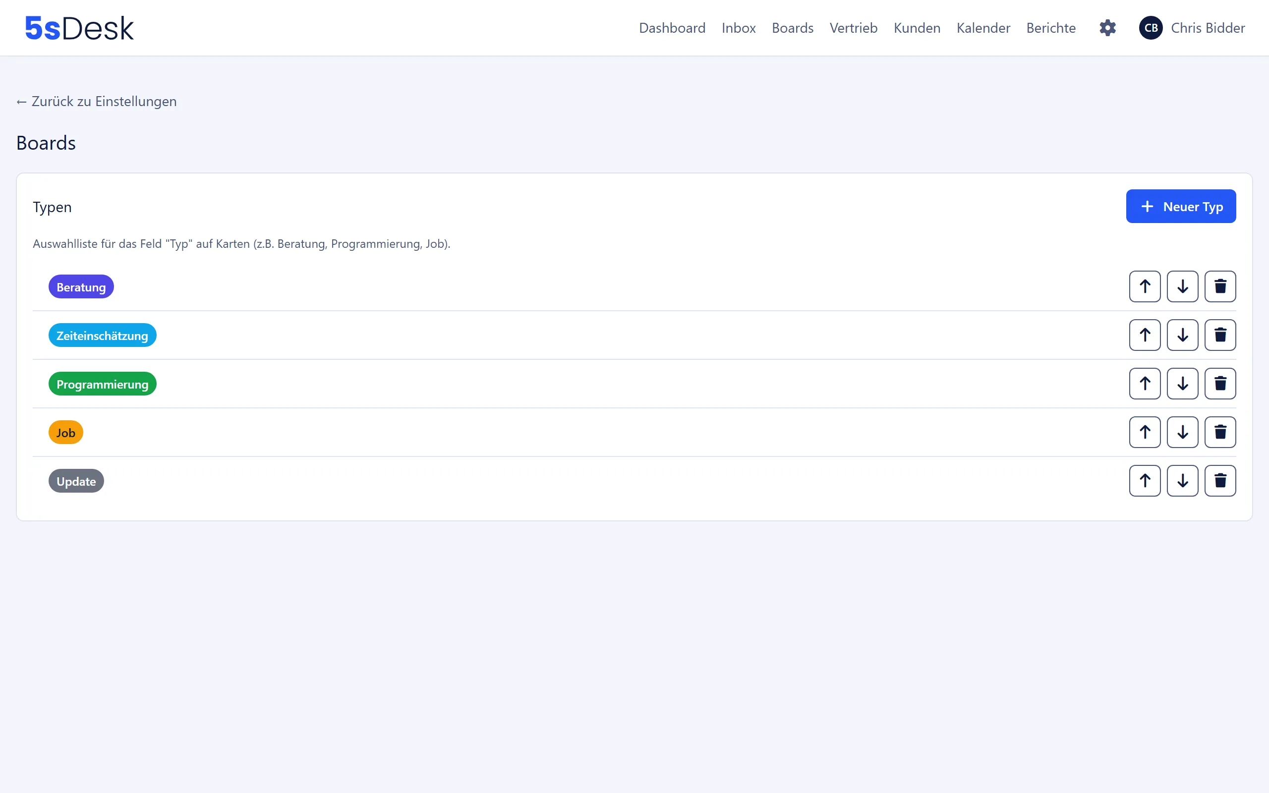
Task: Move the Update type up
Action: 1145,480
